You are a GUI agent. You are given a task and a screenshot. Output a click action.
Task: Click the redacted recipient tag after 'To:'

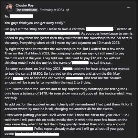click(21, 16)
